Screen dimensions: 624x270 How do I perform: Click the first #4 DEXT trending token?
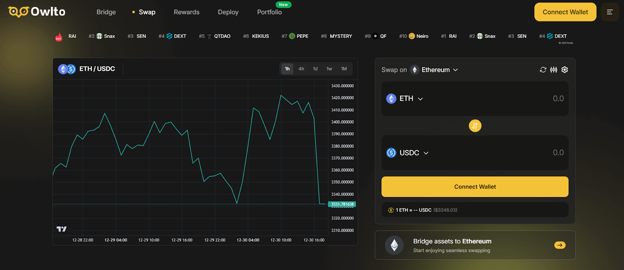click(172, 36)
